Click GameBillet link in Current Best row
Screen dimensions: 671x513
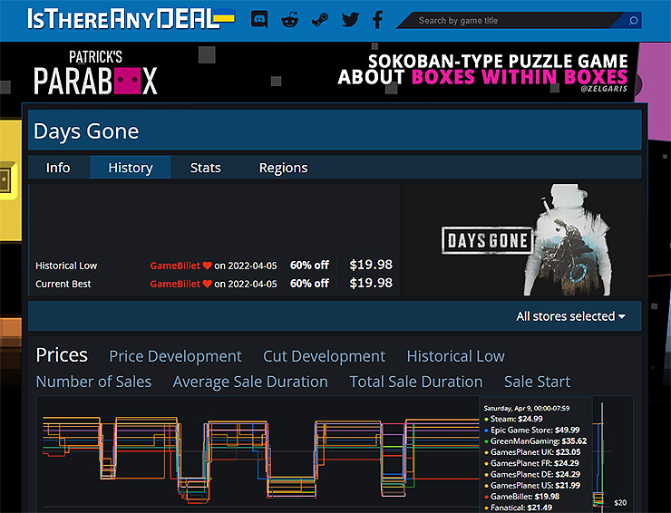[175, 284]
